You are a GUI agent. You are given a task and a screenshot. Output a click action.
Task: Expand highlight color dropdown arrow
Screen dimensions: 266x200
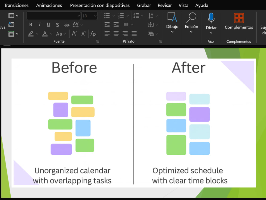point(37,34)
